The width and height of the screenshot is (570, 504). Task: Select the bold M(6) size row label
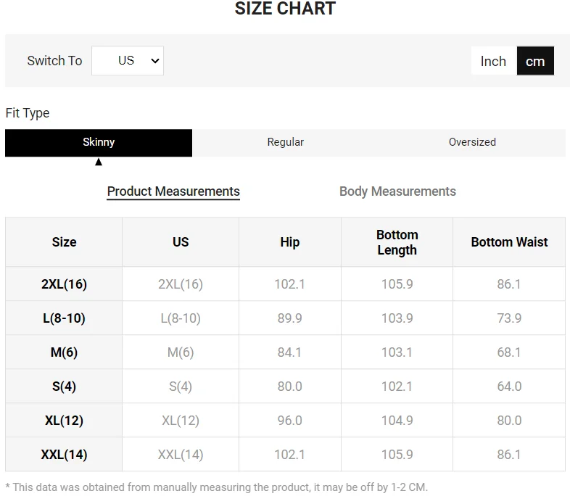tap(64, 352)
